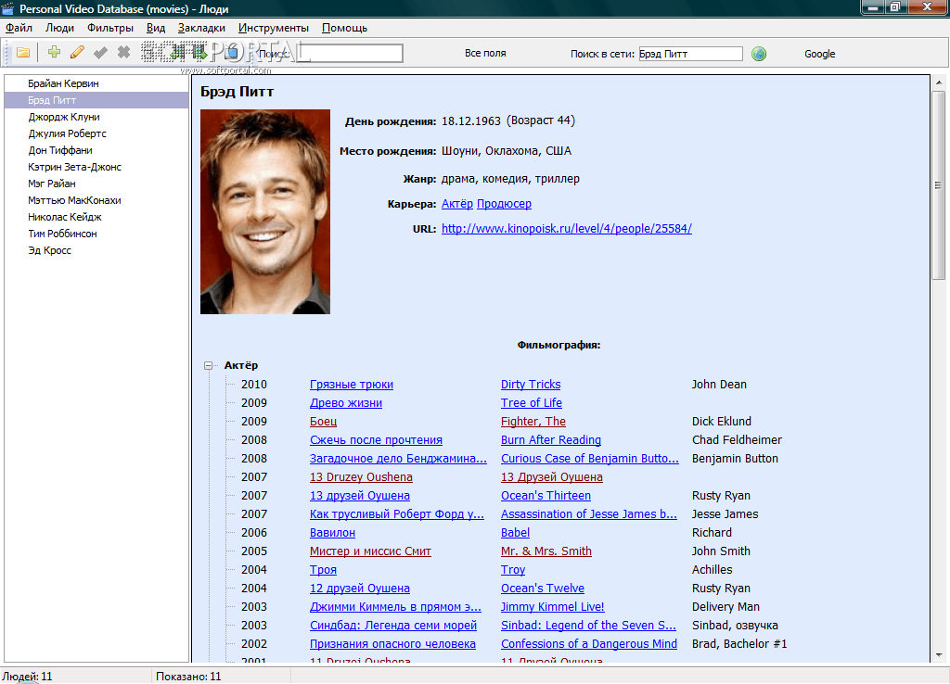The height and width of the screenshot is (684, 950).
Task: Open the Вид menu
Action: [156, 28]
